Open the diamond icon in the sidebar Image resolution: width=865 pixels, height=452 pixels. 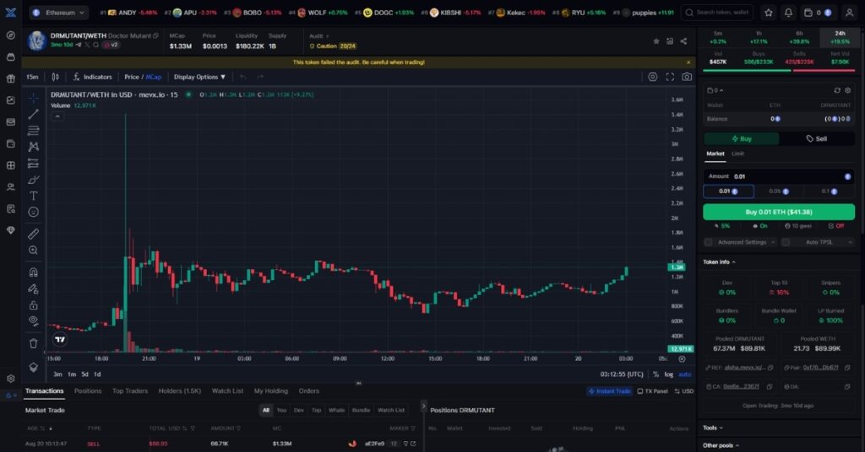(x=10, y=231)
